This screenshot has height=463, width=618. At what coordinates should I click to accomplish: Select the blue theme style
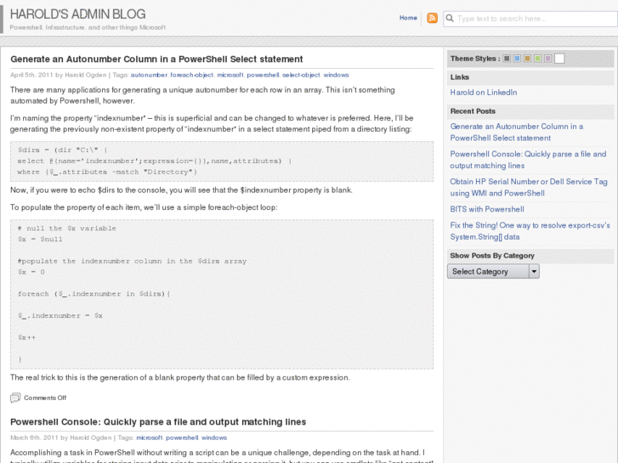[x=517, y=59]
